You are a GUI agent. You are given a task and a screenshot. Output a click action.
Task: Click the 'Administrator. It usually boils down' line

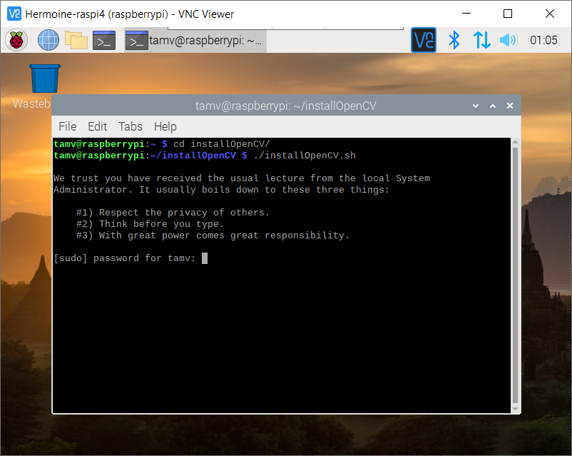coord(221,190)
